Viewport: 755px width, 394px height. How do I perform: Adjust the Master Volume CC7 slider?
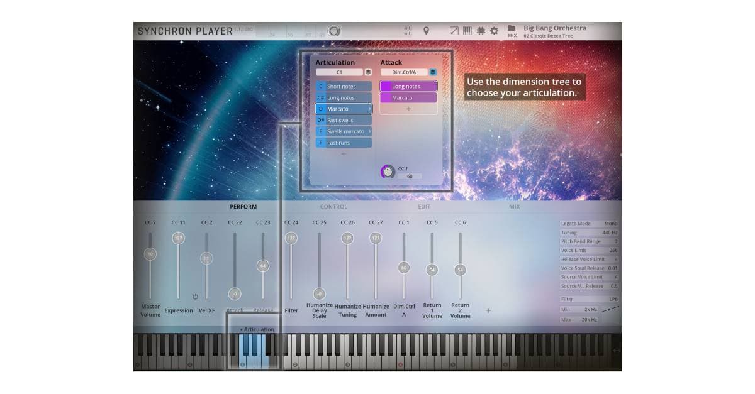[150, 253]
